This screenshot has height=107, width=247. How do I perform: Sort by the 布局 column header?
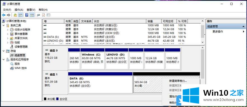68,21
